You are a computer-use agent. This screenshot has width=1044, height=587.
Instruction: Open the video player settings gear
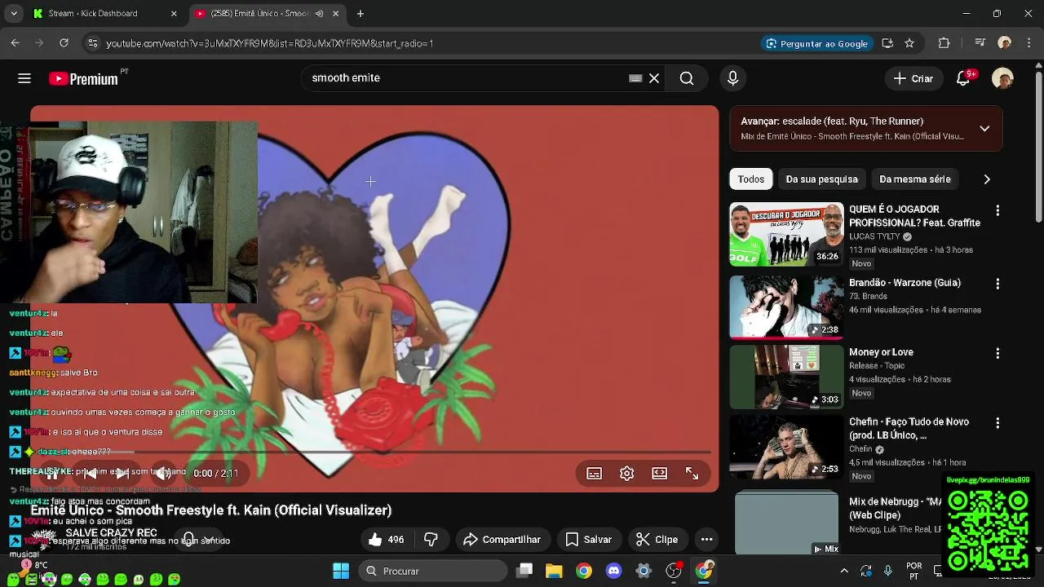coord(627,474)
